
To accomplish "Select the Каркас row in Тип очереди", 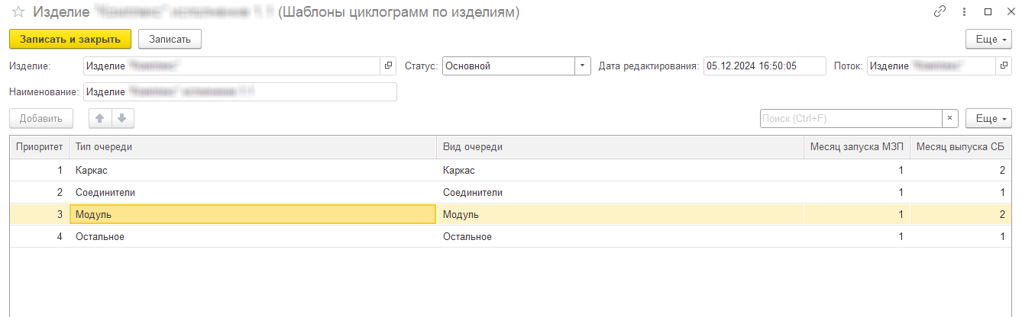I will (x=252, y=171).
